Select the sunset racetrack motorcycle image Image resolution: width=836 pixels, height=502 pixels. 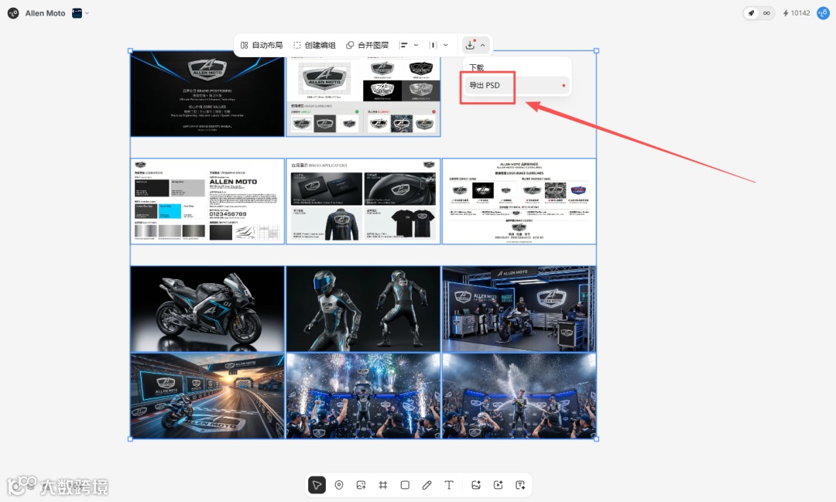click(x=207, y=396)
